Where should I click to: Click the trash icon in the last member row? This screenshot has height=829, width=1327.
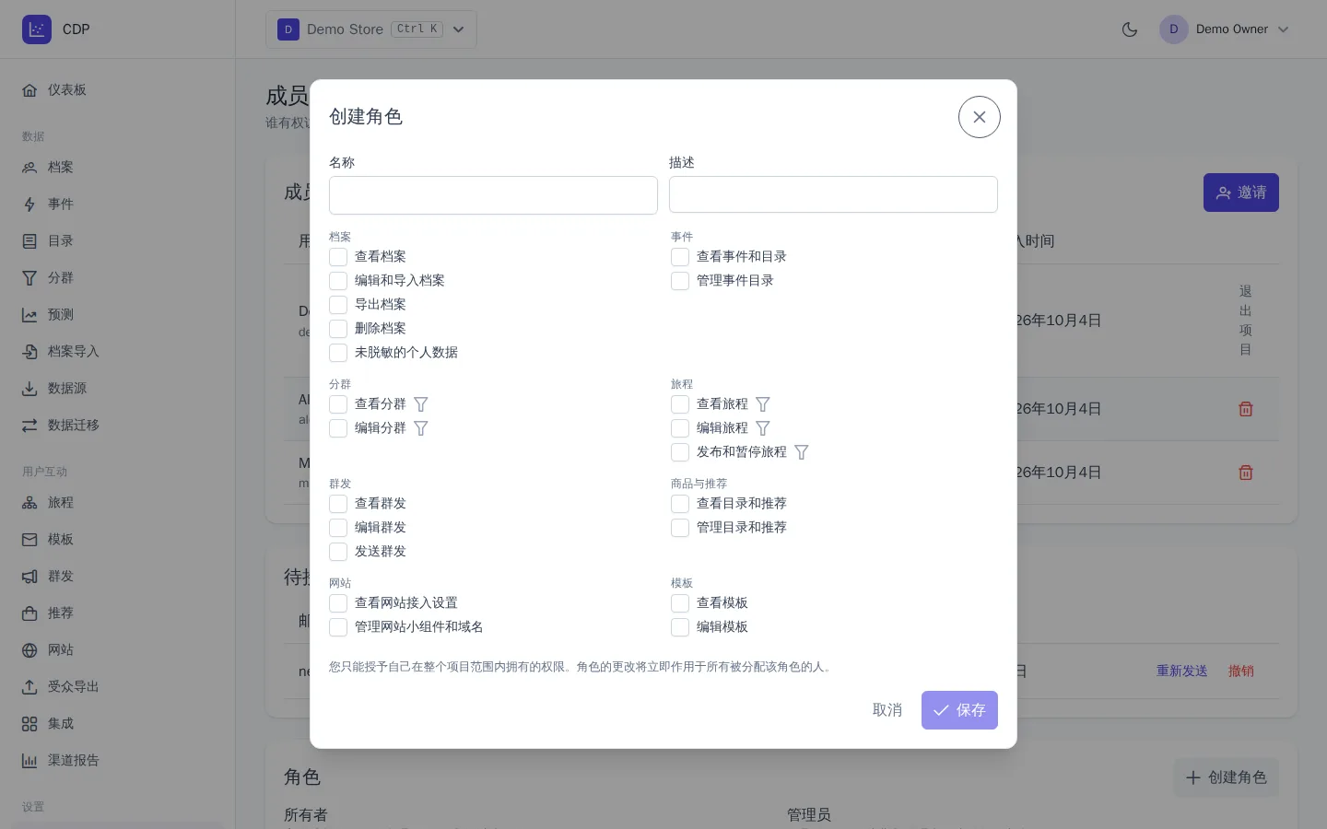pos(1246,473)
